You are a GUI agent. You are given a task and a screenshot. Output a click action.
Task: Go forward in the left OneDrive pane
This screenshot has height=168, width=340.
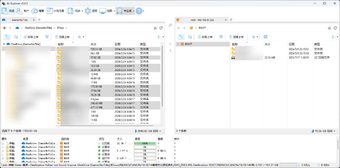[10, 28]
